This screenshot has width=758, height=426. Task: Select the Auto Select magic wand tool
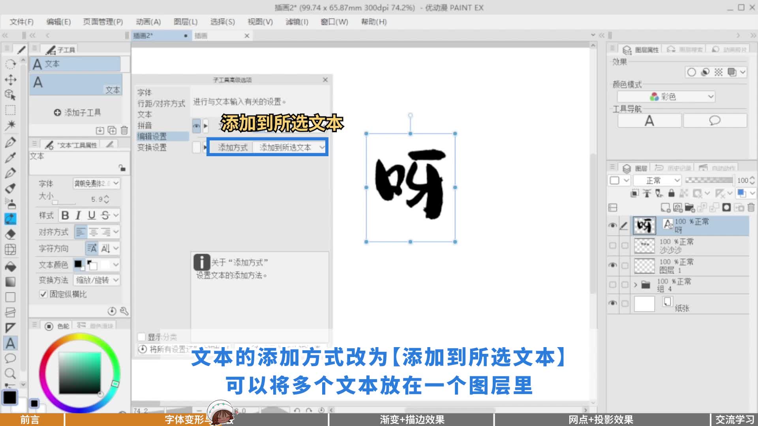click(11, 125)
